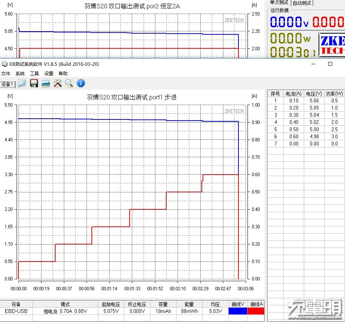Image resolution: width=345 pixels, height=322 pixels.
Task: Open the 设置 menu
Action: (x=48, y=73)
